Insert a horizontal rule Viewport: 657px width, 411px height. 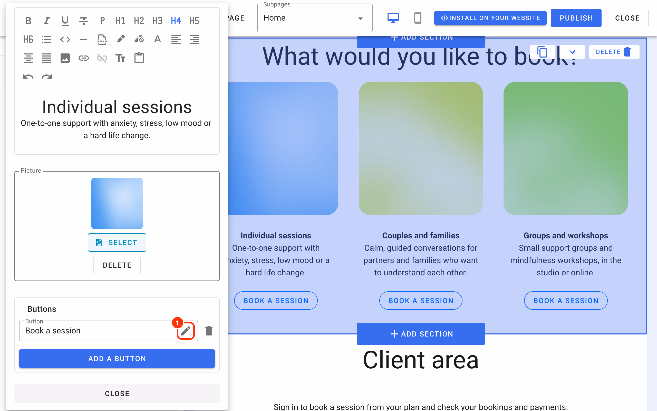(84, 39)
